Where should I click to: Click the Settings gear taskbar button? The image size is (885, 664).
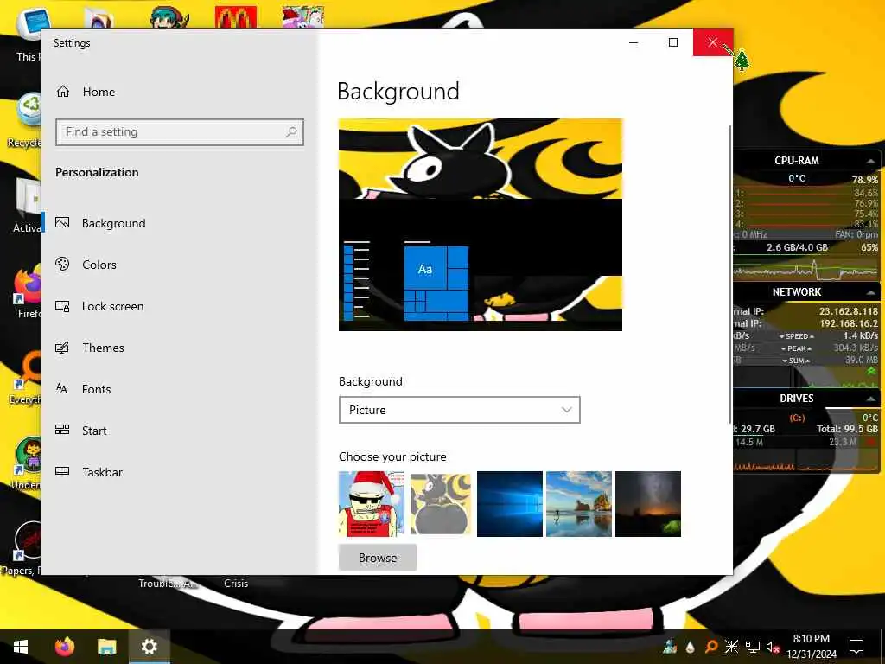tap(149, 647)
